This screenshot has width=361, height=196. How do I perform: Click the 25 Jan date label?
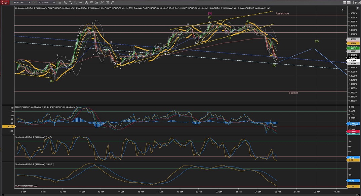click(277, 192)
